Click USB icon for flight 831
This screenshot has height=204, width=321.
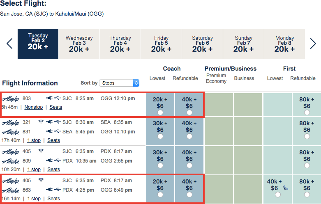pos(57,131)
